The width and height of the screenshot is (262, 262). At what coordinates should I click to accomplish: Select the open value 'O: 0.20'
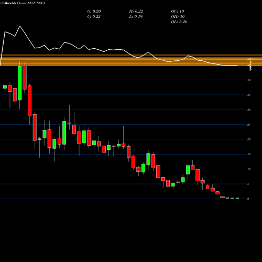[94, 12]
